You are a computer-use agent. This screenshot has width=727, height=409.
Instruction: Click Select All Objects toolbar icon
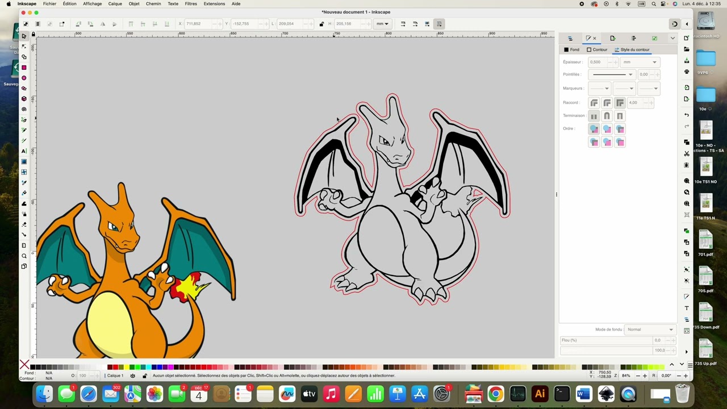tap(26, 24)
